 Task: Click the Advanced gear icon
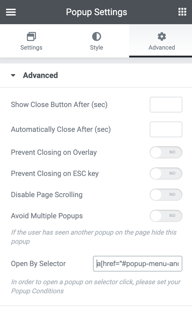click(x=161, y=36)
